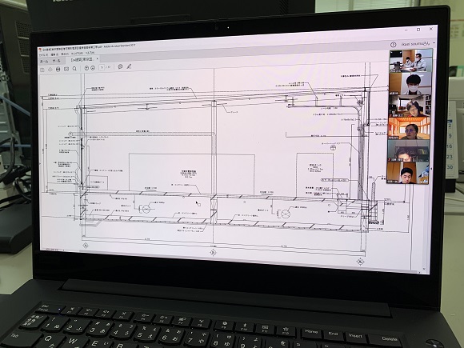The height and width of the screenshot is (348, 464).
Task: Go to previous page with up-arrow icon
Action: point(86,68)
